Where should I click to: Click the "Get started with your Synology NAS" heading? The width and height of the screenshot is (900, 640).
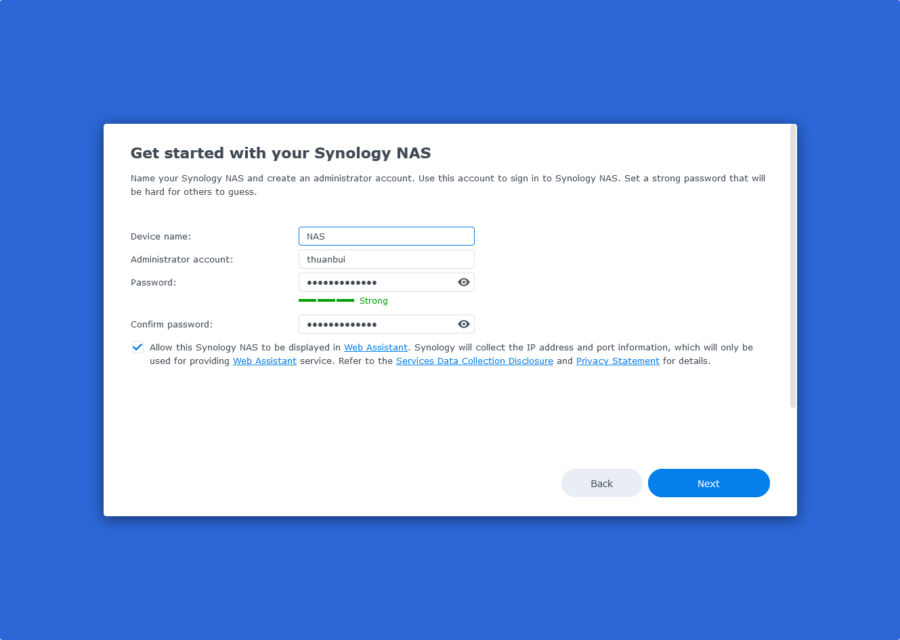pyautogui.click(x=280, y=153)
